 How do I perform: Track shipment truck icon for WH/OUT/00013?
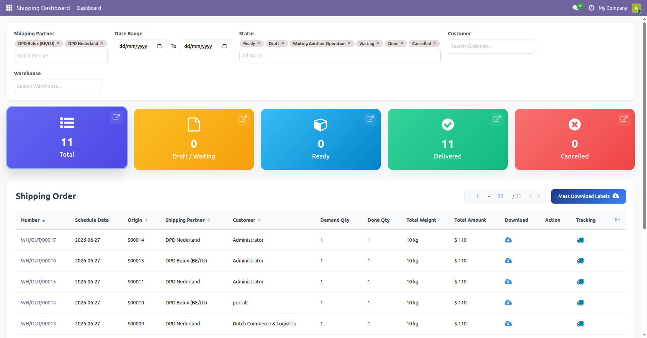[580, 324]
